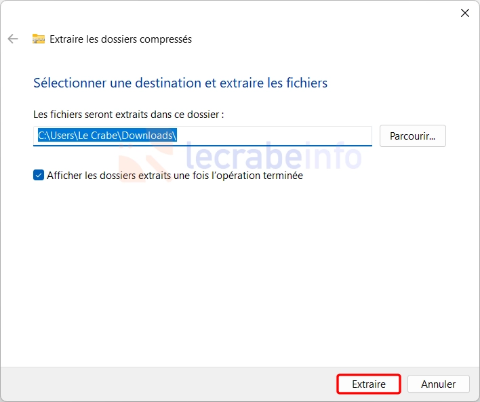
Task: Click the 'Afficher les dossiers extraits' label text
Action: pyautogui.click(x=175, y=176)
